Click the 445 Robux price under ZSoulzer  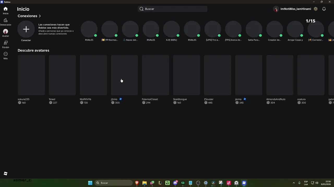coord(208,103)
